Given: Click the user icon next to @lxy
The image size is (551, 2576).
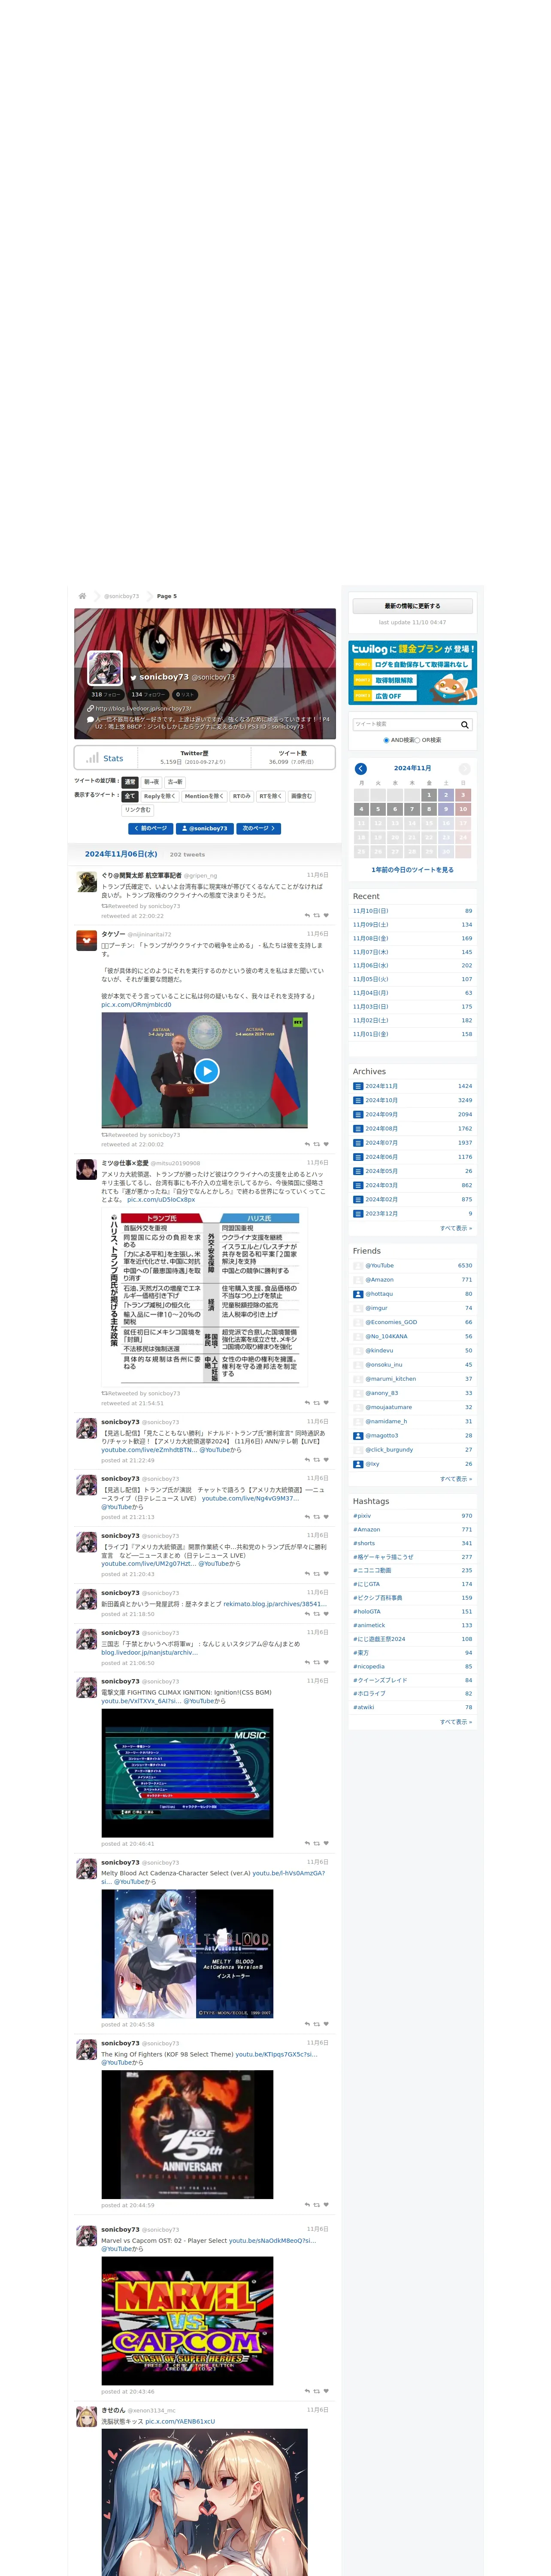Looking at the screenshot, I should coord(358,1464).
